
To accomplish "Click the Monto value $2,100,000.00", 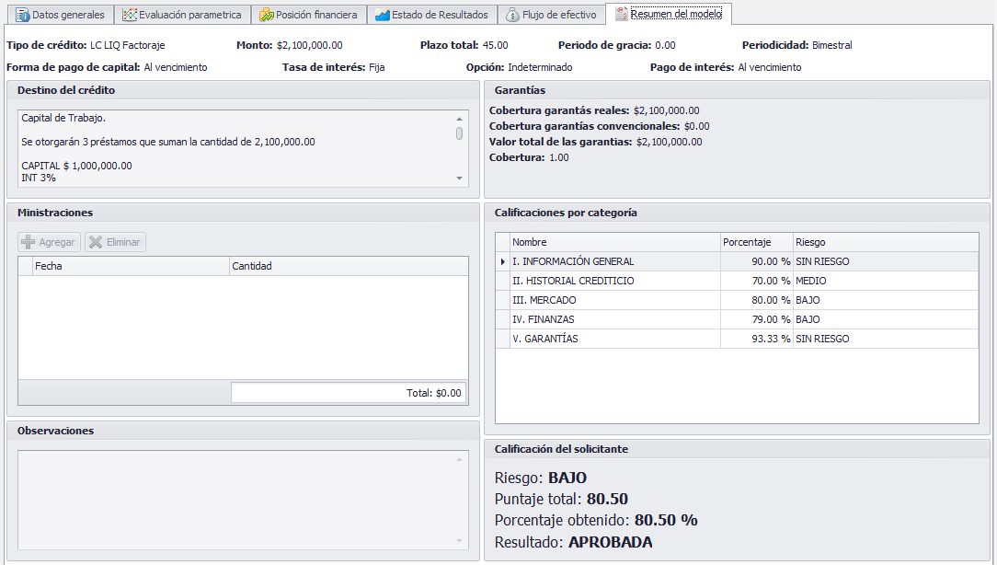I will (310, 45).
